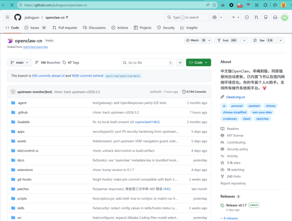
Task: Click the browser address bar URL
Action: tap(56, 5)
